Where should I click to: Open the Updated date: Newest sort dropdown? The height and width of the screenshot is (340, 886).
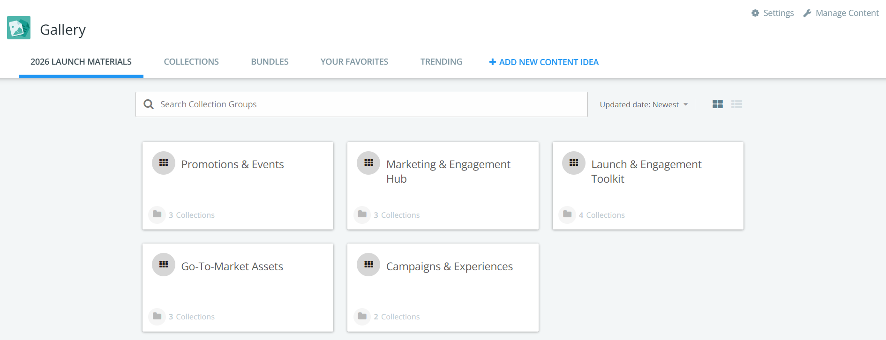[x=643, y=104]
